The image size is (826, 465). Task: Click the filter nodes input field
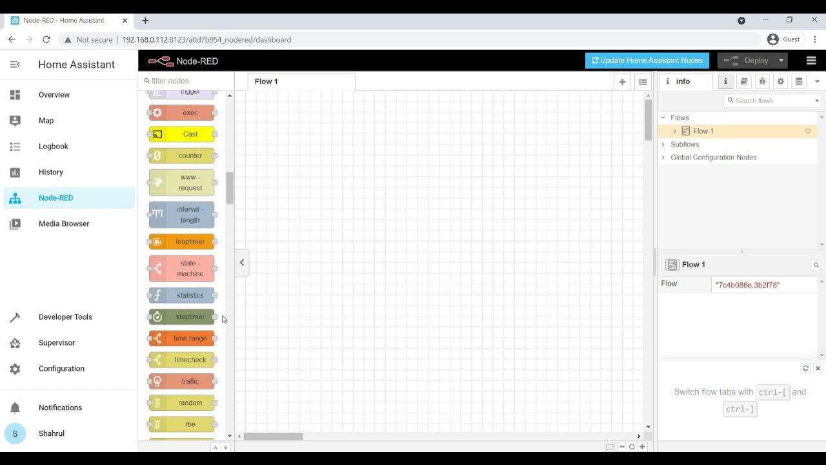pos(186,81)
